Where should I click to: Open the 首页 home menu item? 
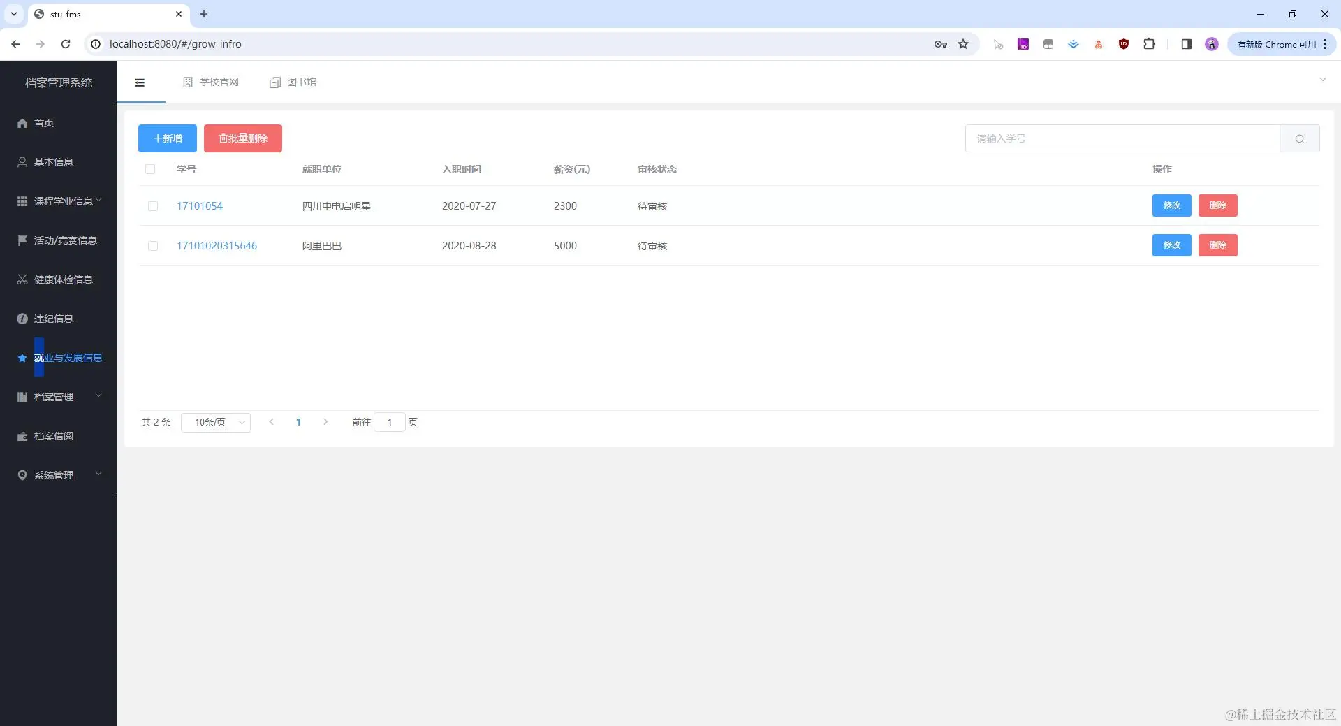(59, 123)
